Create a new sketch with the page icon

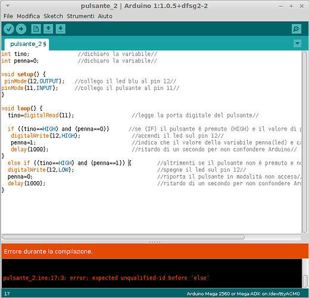click(x=36, y=29)
